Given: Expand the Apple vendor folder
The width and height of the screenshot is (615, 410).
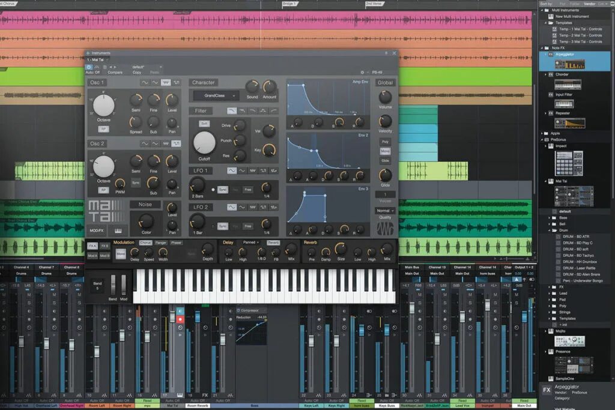Looking at the screenshot, I should click(x=542, y=133).
